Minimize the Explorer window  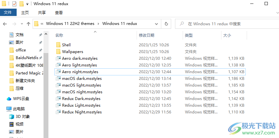tap(252, 4)
